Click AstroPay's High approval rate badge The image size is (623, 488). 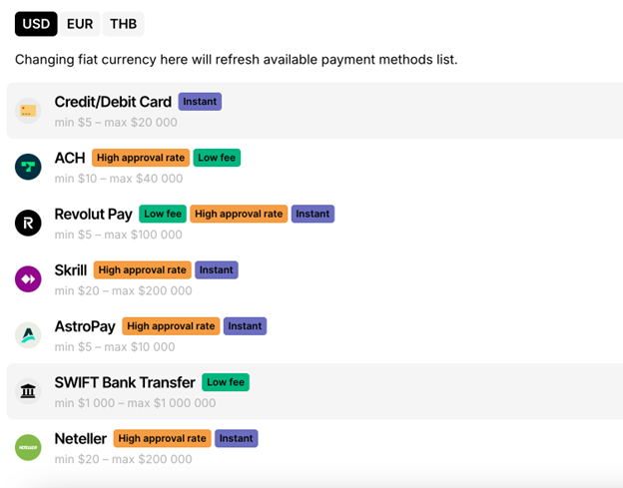tap(171, 326)
